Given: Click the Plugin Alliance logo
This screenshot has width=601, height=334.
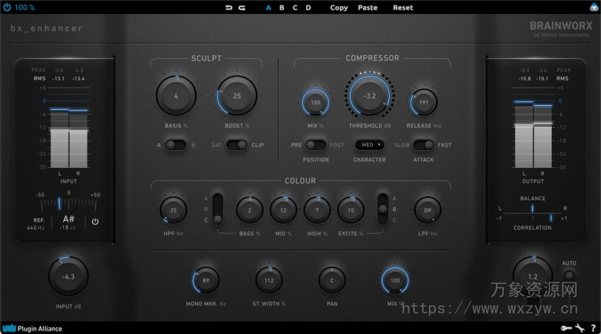Looking at the screenshot, I should click(32, 329).
